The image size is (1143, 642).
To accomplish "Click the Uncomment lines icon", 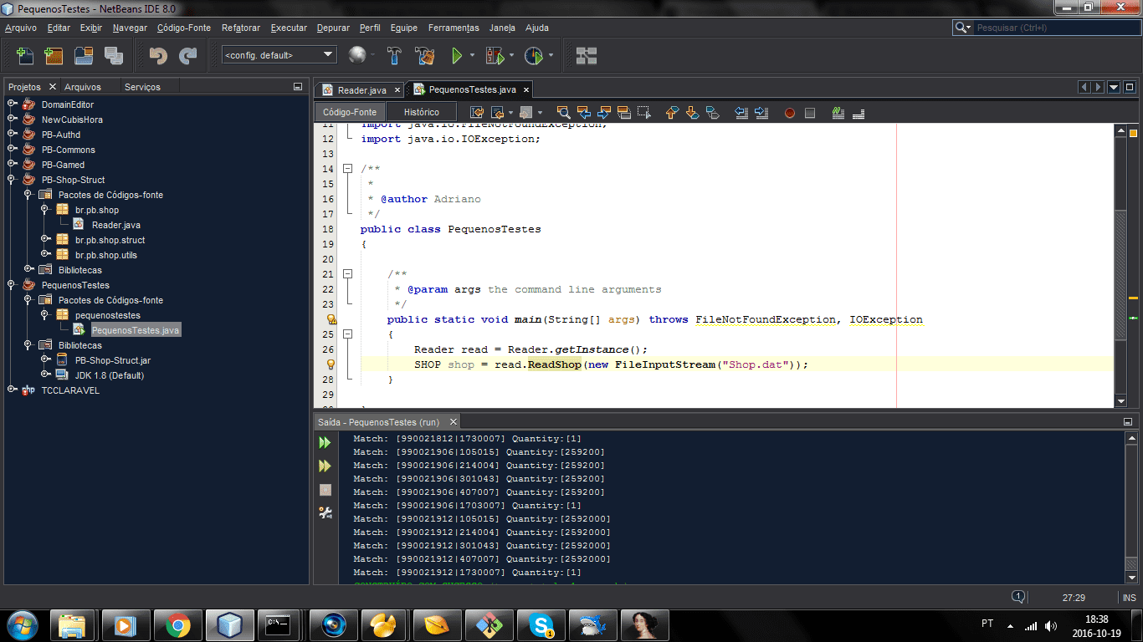I will (858, 112).
